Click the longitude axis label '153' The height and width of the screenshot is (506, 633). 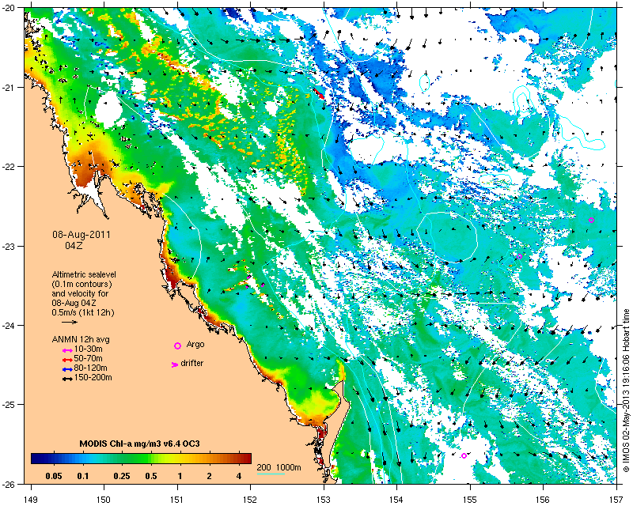pos(324,499)
